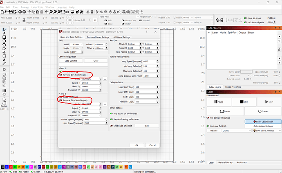This screenshot has width=282, height=173.
Task: Select T1 tool layer swatch
Action: 126,167
